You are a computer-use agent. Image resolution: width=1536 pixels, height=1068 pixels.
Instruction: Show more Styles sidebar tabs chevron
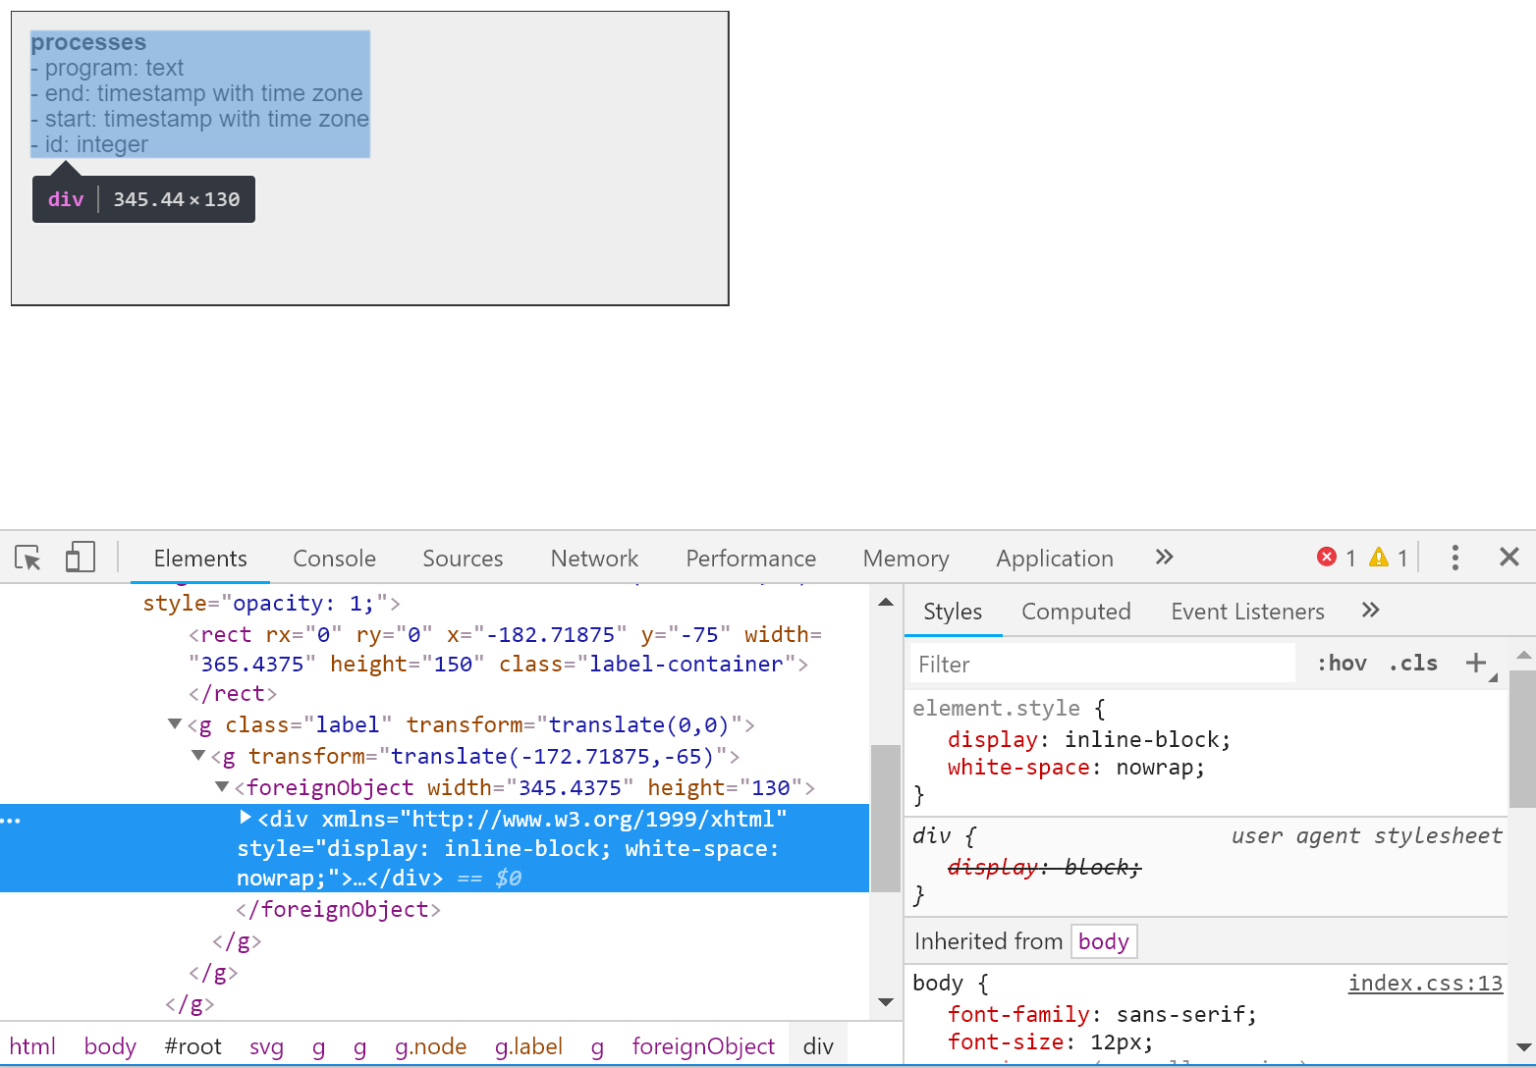tap(1371, 610)
